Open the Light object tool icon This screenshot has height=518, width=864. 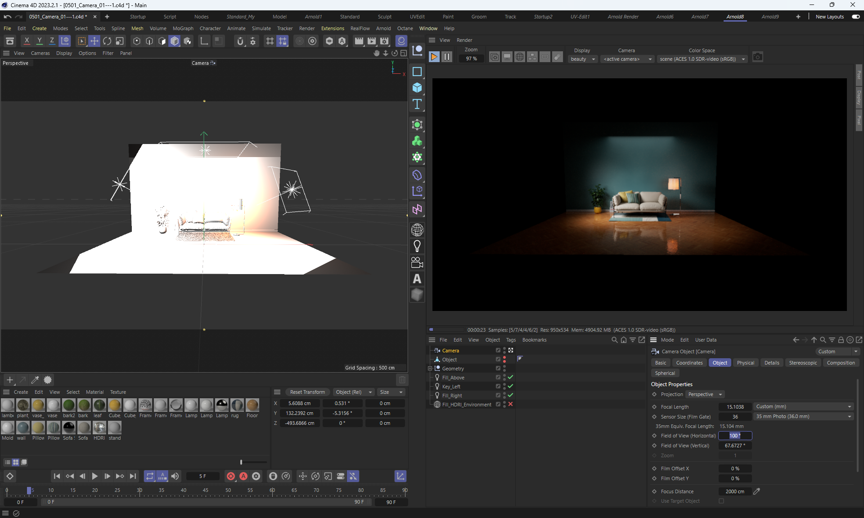[417, 246]
